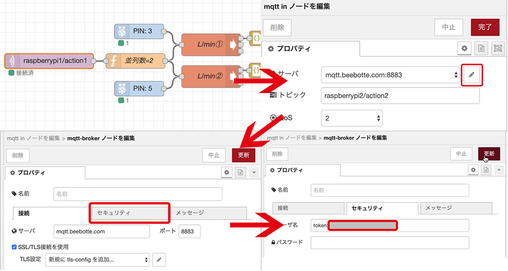Click the output port of 並列数=2 node
The height and width of the screenshot is (271, 508).
coord(165,61)
